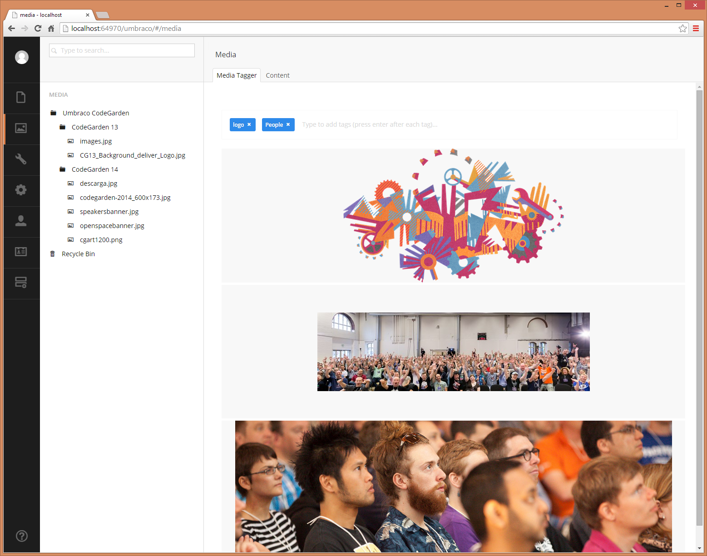Click the Type to search field
707x556 pixels.
(122, 50)
